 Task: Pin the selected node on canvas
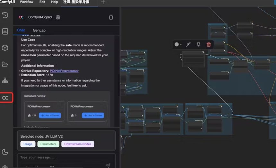(x=198, y=44)
